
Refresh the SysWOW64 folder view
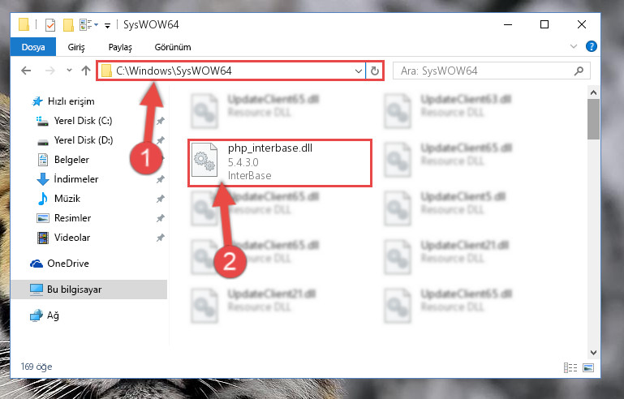click(x=374, y=71)
